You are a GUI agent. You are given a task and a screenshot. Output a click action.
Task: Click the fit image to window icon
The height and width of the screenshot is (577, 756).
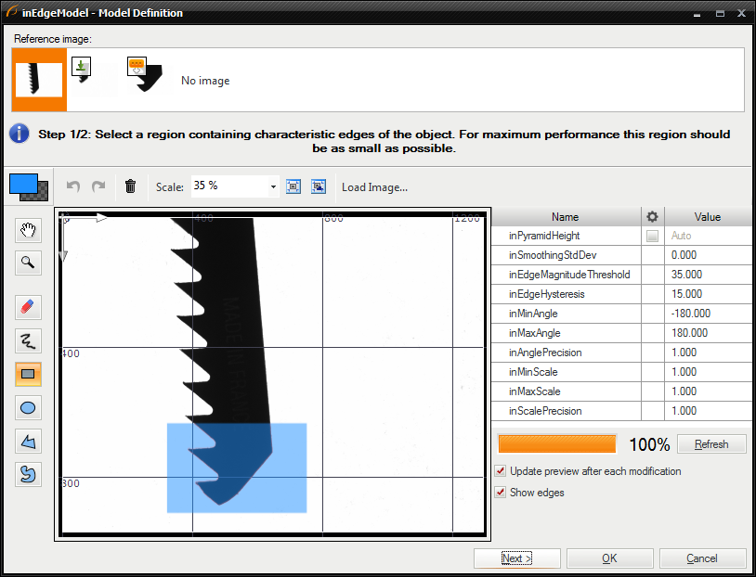click(x=293, y=186)
